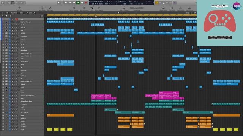Pause playback with the Pause button
243x136 pixels.
click(82, 3)
